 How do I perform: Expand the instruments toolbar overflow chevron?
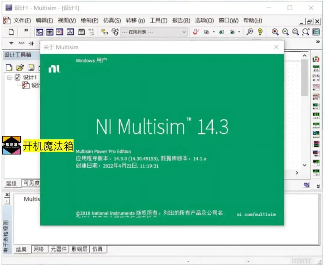point(318,186)
